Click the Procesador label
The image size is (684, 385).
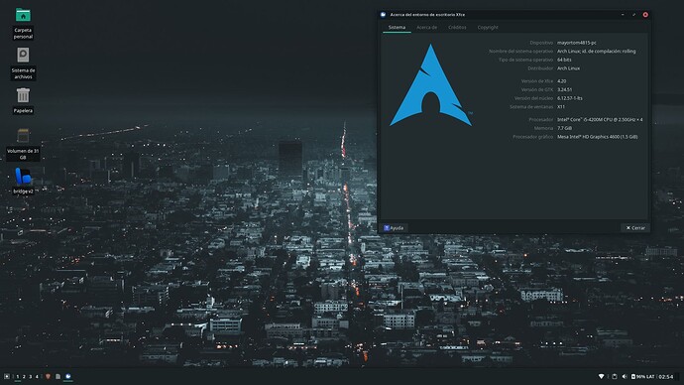541,120
